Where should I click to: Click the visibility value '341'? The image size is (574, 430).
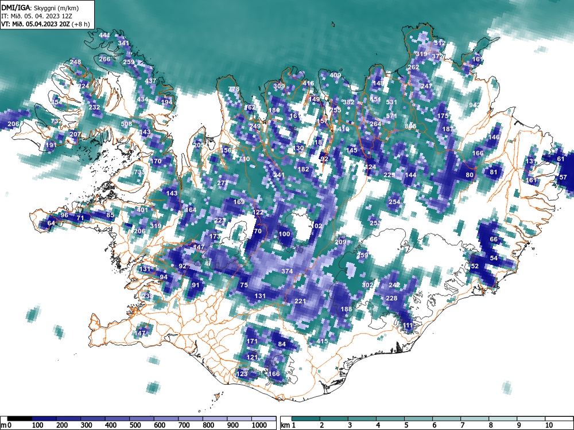[x=123, y=43]
